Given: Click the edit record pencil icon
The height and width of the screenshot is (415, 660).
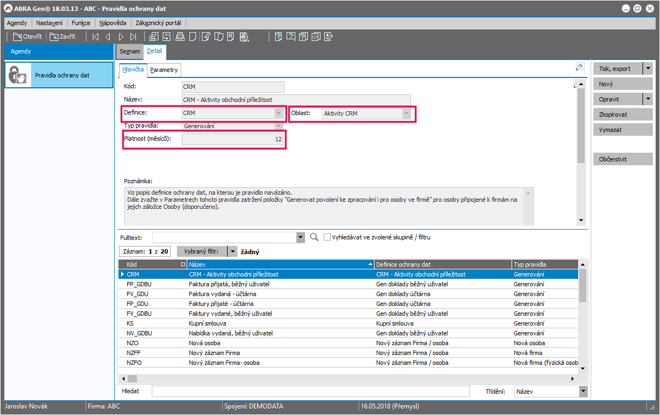Looking at the screenshot, I should [x=206, y=37].
